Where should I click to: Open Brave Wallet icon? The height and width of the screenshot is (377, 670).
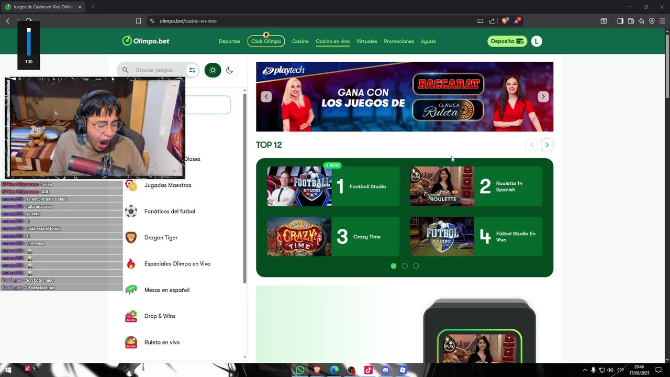631,21
